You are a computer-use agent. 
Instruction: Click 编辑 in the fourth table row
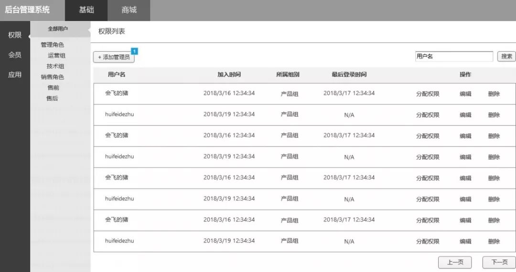465,157
